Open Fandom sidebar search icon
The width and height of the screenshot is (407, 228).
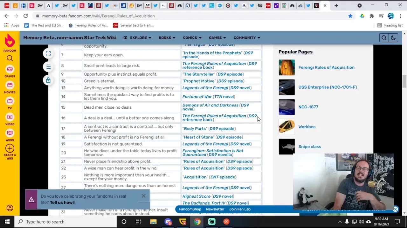coord(10,58)
